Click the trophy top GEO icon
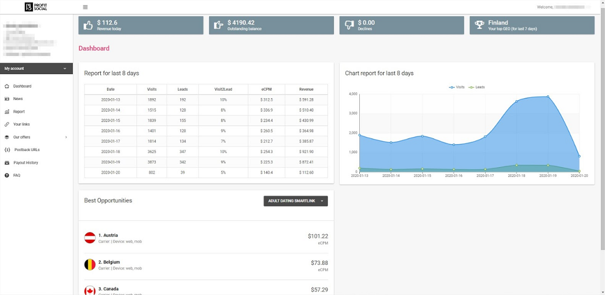This screenshot has height=295, width=605. click(480, 25)
